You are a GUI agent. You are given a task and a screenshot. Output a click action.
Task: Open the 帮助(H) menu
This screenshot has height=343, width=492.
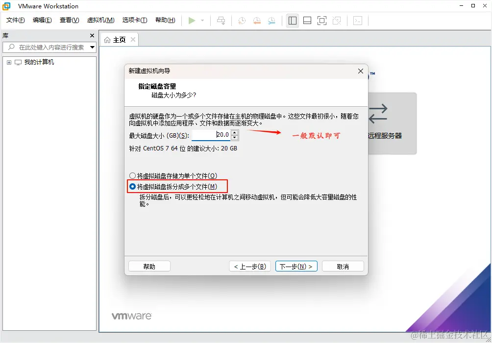coord(165,20)
